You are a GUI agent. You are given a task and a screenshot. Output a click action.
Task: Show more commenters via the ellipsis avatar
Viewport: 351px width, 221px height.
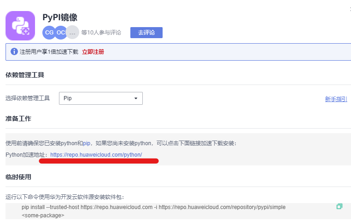tap(72, 33)
